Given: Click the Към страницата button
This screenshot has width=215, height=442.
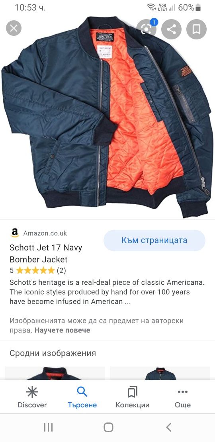Looking at the screenshot, I should (x=154, y=241).
